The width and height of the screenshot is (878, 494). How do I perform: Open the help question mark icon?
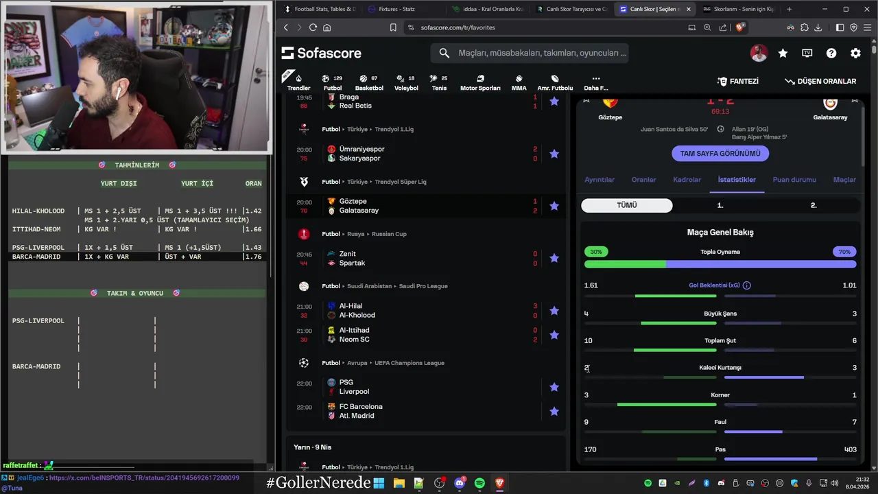831,53
